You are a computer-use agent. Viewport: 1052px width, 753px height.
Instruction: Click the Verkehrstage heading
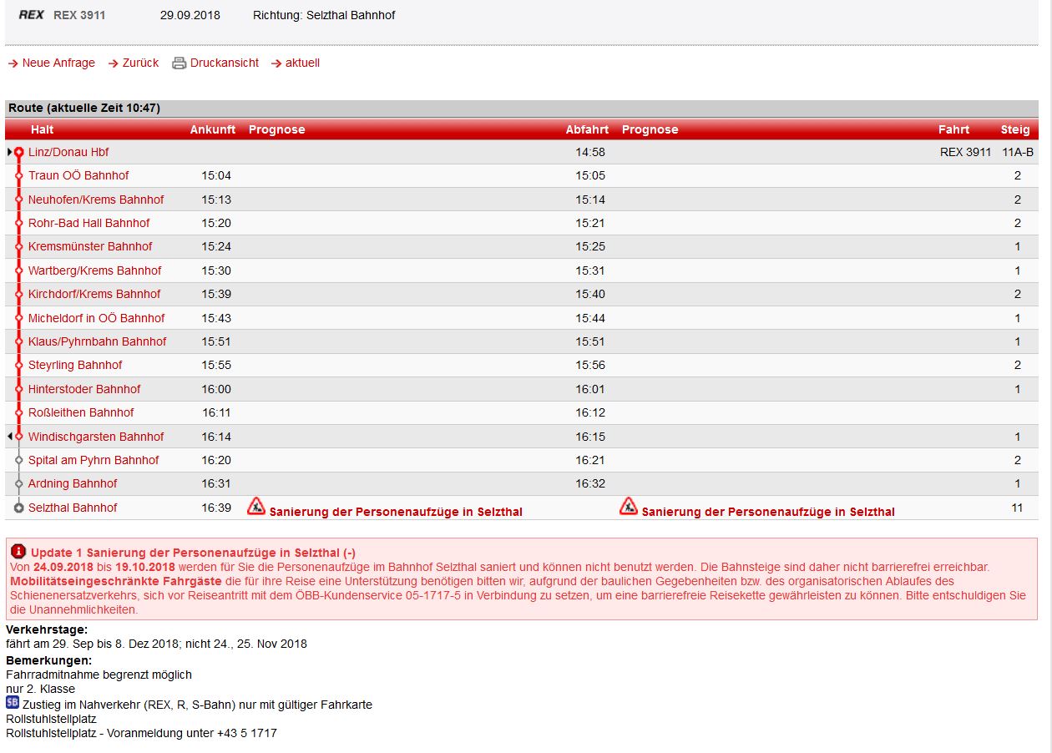click(x=47, y=629)
